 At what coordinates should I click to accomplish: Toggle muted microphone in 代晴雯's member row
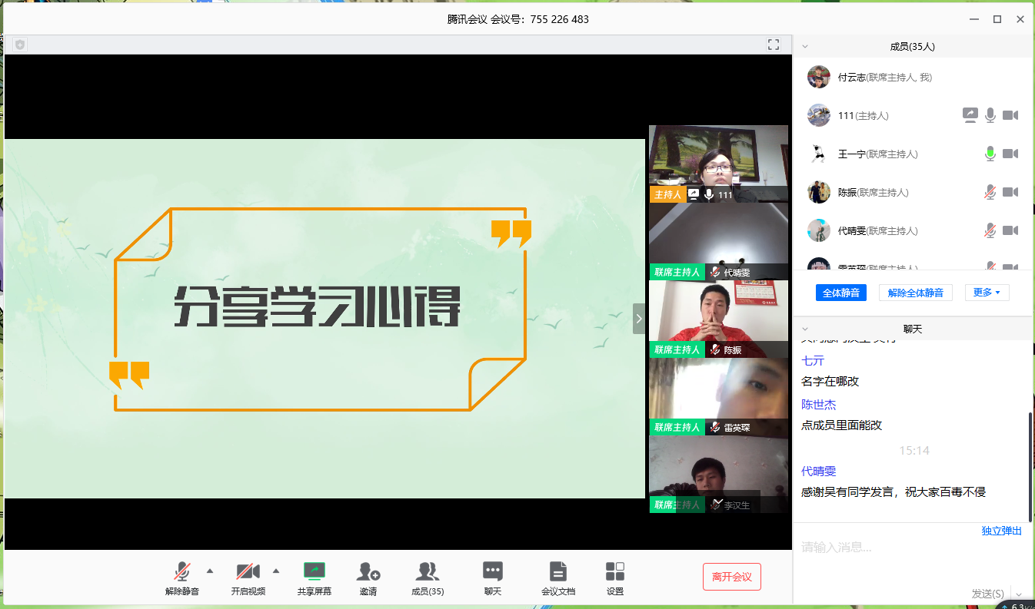[x=990, y=230]
